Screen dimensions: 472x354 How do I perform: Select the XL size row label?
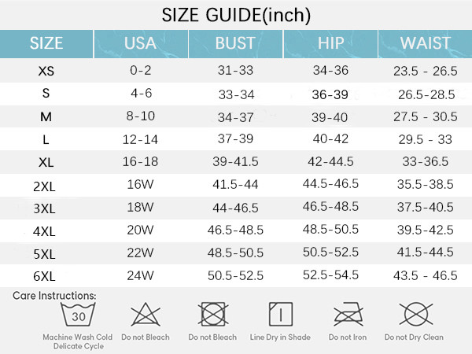(46, 161)
